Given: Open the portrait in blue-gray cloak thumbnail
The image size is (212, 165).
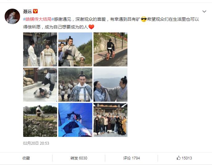Looking at the screenshot, I should point(75,85).
